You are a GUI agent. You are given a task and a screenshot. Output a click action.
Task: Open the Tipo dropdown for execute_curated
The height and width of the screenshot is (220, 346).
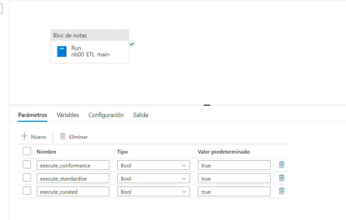tap(153, 192)
